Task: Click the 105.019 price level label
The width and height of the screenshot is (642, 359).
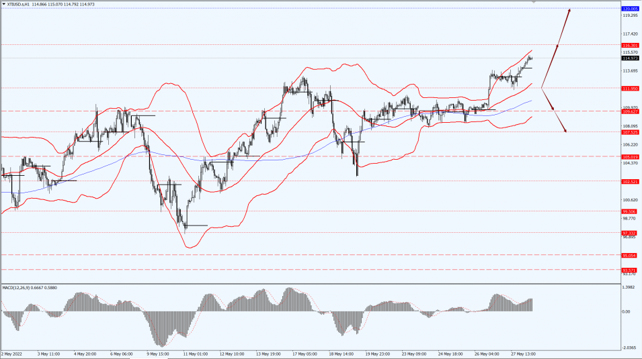Action: click(x=630, y=156)
